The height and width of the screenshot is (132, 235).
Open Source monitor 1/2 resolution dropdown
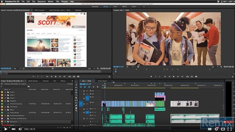pos(91,69)
